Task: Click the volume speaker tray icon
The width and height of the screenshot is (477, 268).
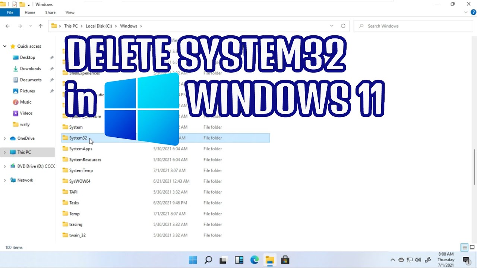Action: (418, 260)
